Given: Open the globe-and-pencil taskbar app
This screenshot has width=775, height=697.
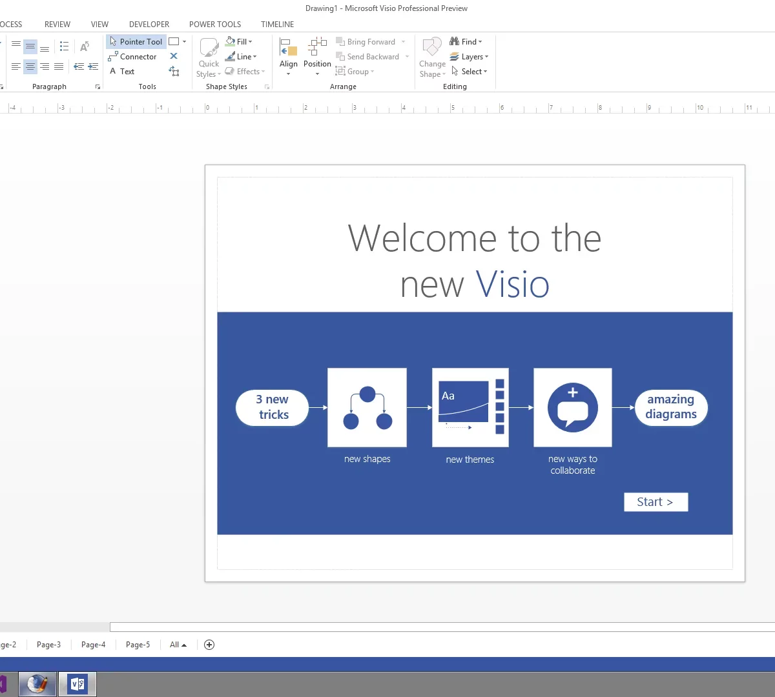Looking at the screenshot, I should [37, 684].
